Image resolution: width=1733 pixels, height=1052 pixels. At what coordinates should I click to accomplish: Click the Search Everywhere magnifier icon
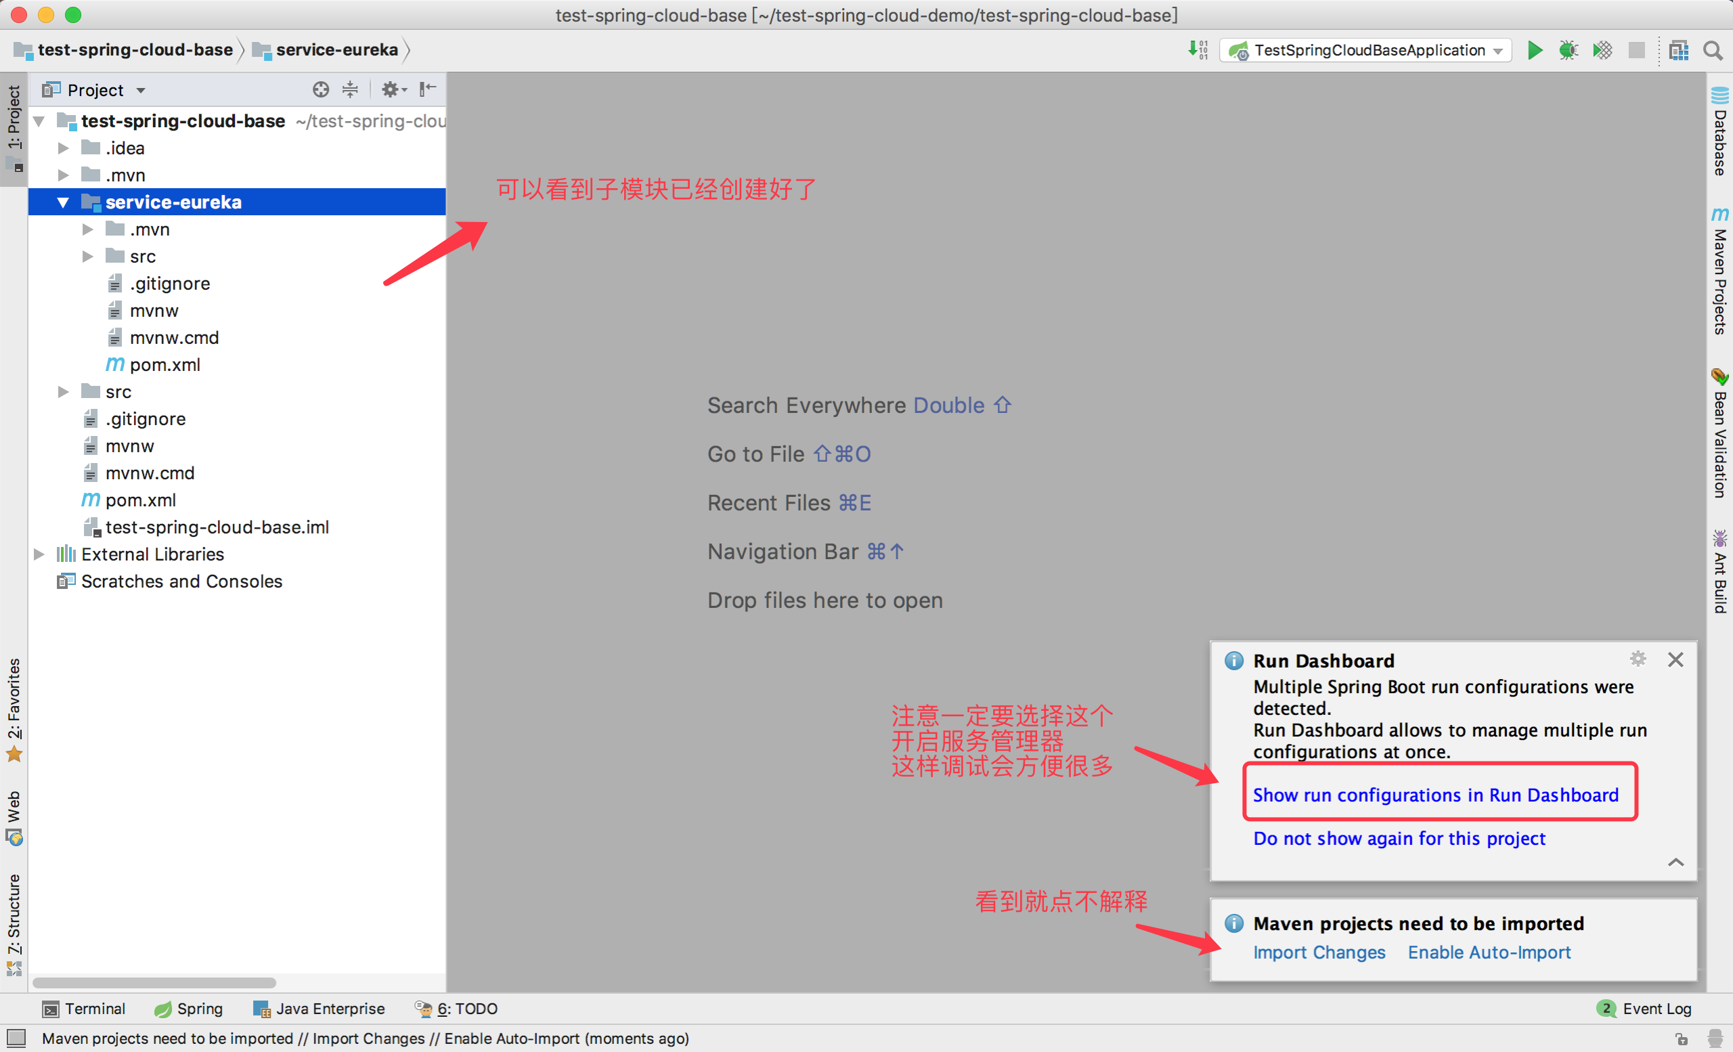coord(1712,51)
